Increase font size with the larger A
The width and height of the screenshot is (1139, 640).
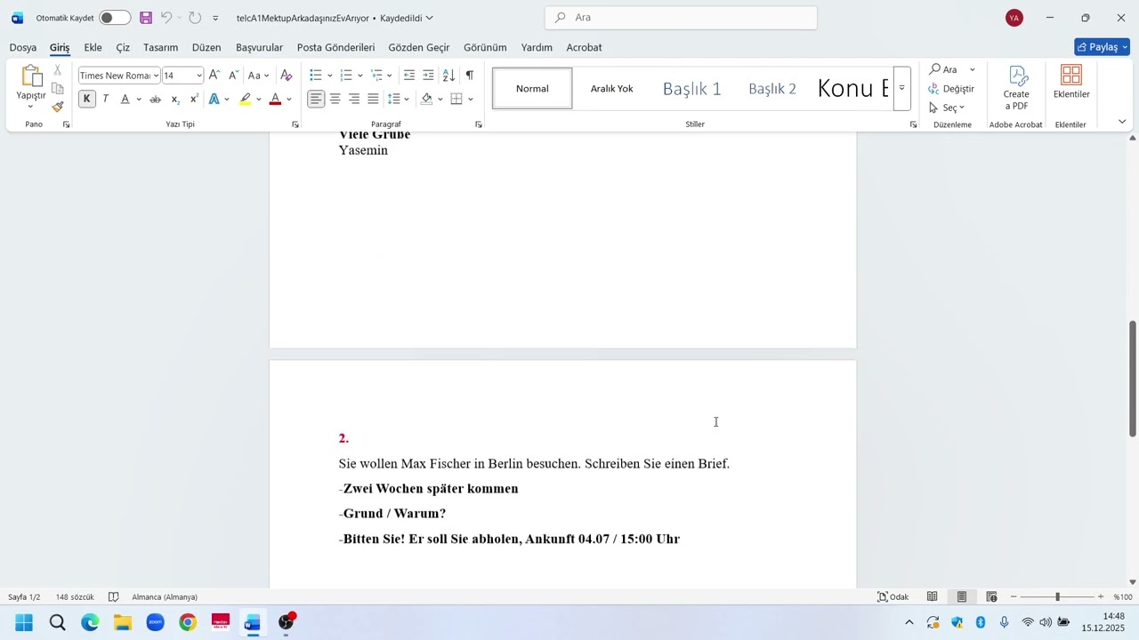214,76
